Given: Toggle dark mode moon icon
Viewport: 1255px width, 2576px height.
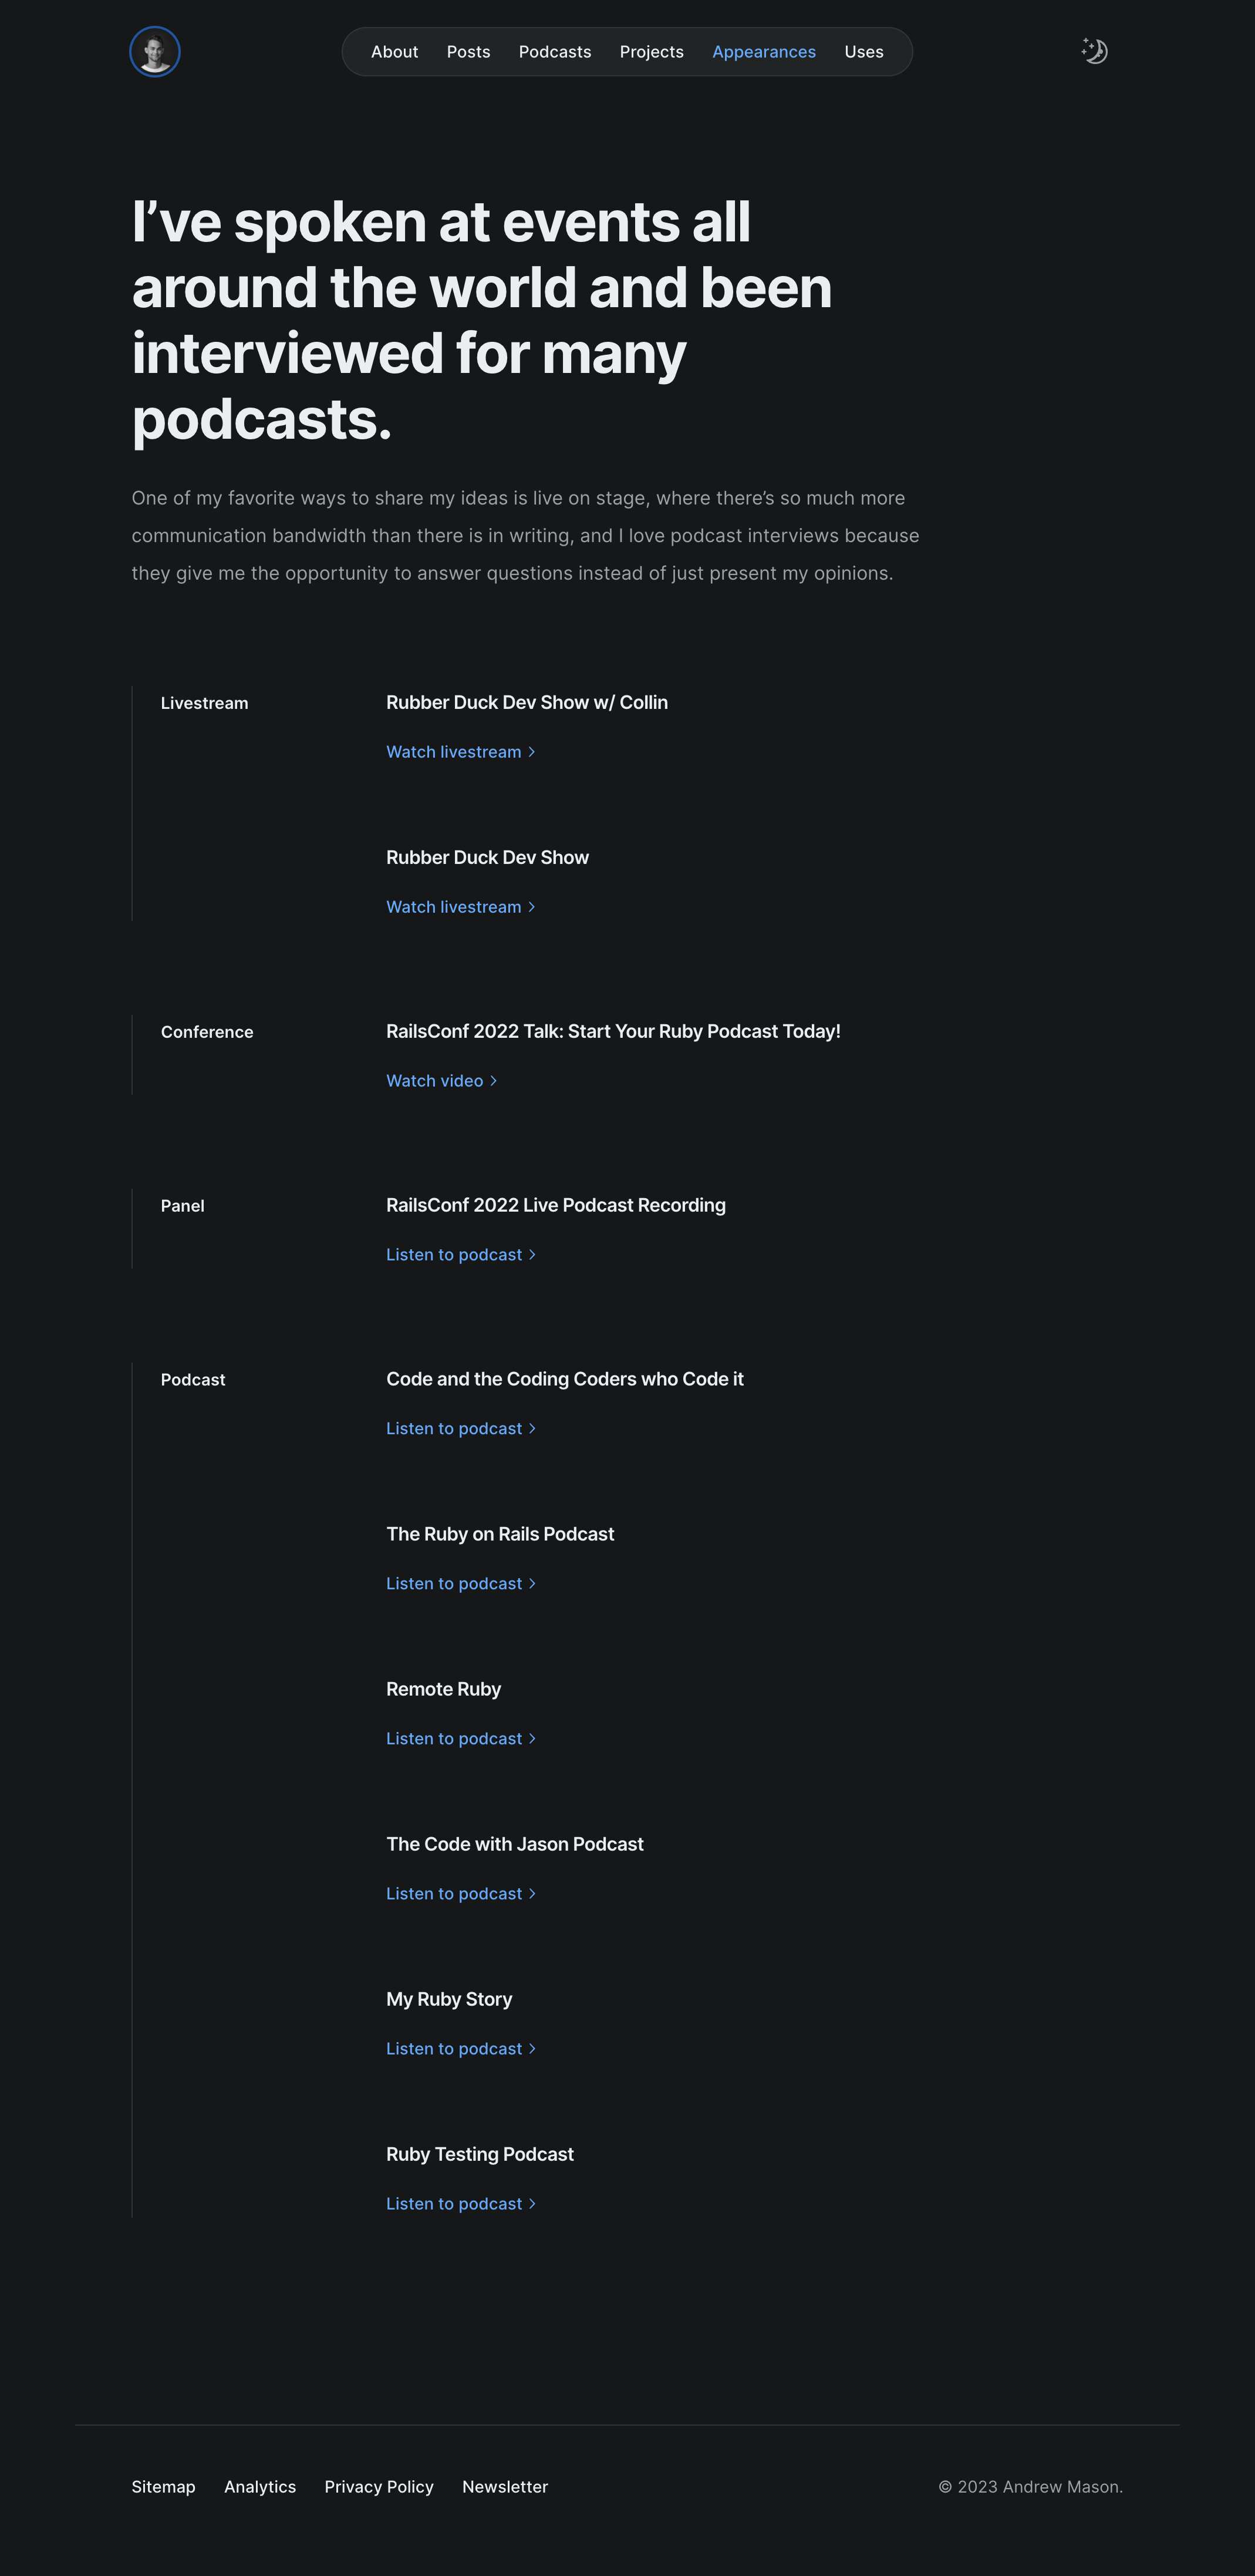Looking at the screenshot, I should click(x=1094, y=51).
